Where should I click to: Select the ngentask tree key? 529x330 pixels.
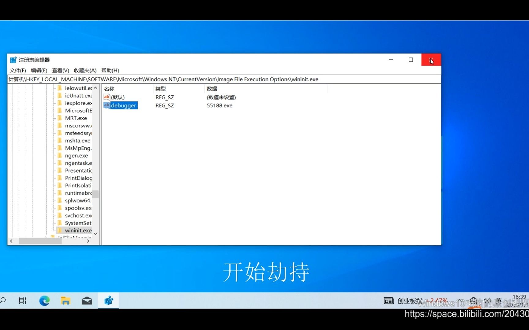point(78,163)
